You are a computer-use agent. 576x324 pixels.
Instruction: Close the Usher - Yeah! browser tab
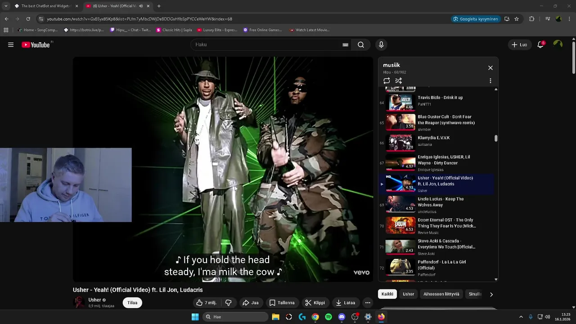click(x=148, y=6)
